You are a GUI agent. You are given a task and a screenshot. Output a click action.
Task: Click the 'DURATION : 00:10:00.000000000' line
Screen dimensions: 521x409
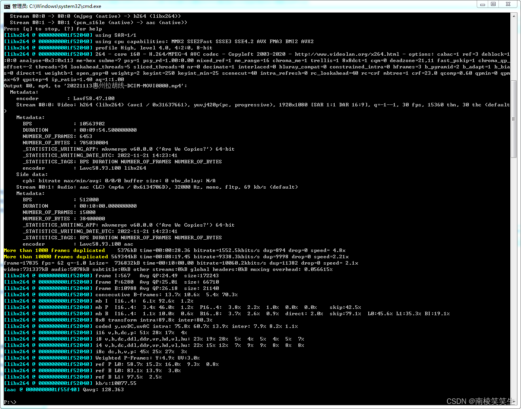pyautogui.click(x=80, y=206)
